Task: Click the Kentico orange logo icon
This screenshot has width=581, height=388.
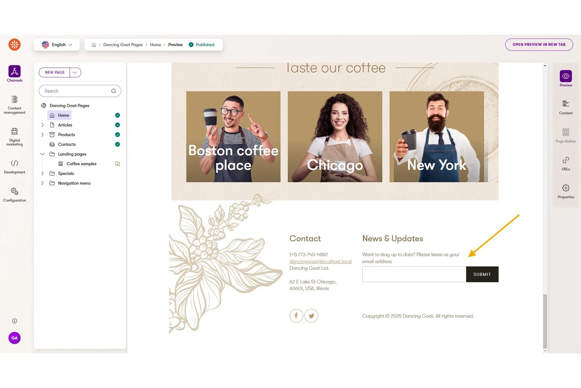Action: point(15,44)
